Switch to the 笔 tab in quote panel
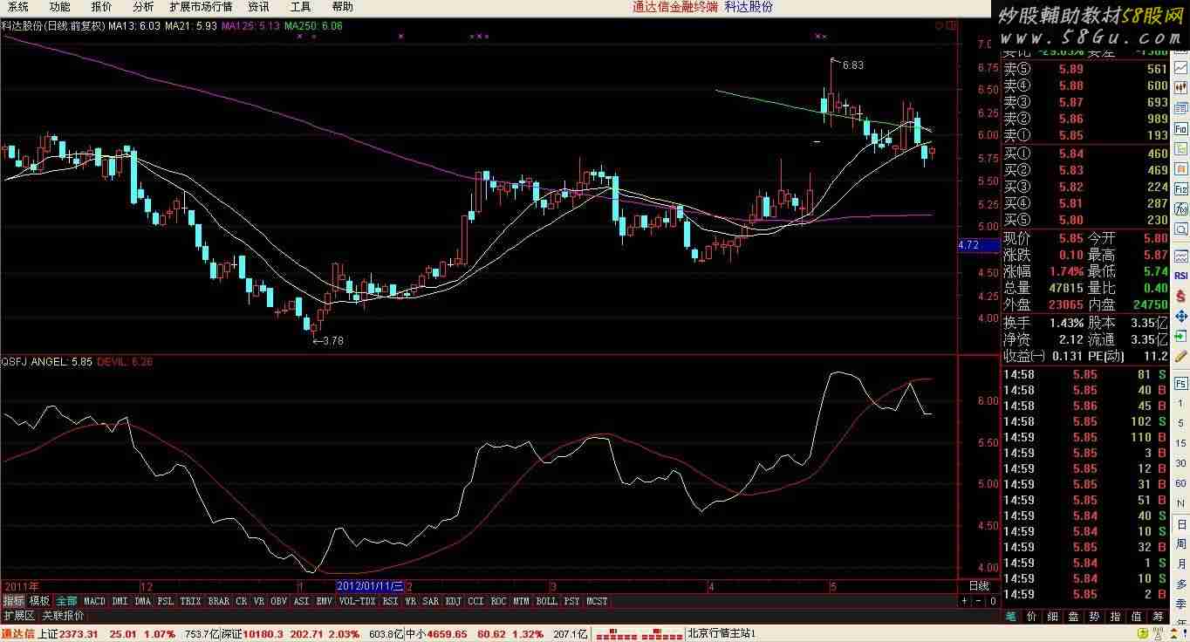 click(1010, 616)
